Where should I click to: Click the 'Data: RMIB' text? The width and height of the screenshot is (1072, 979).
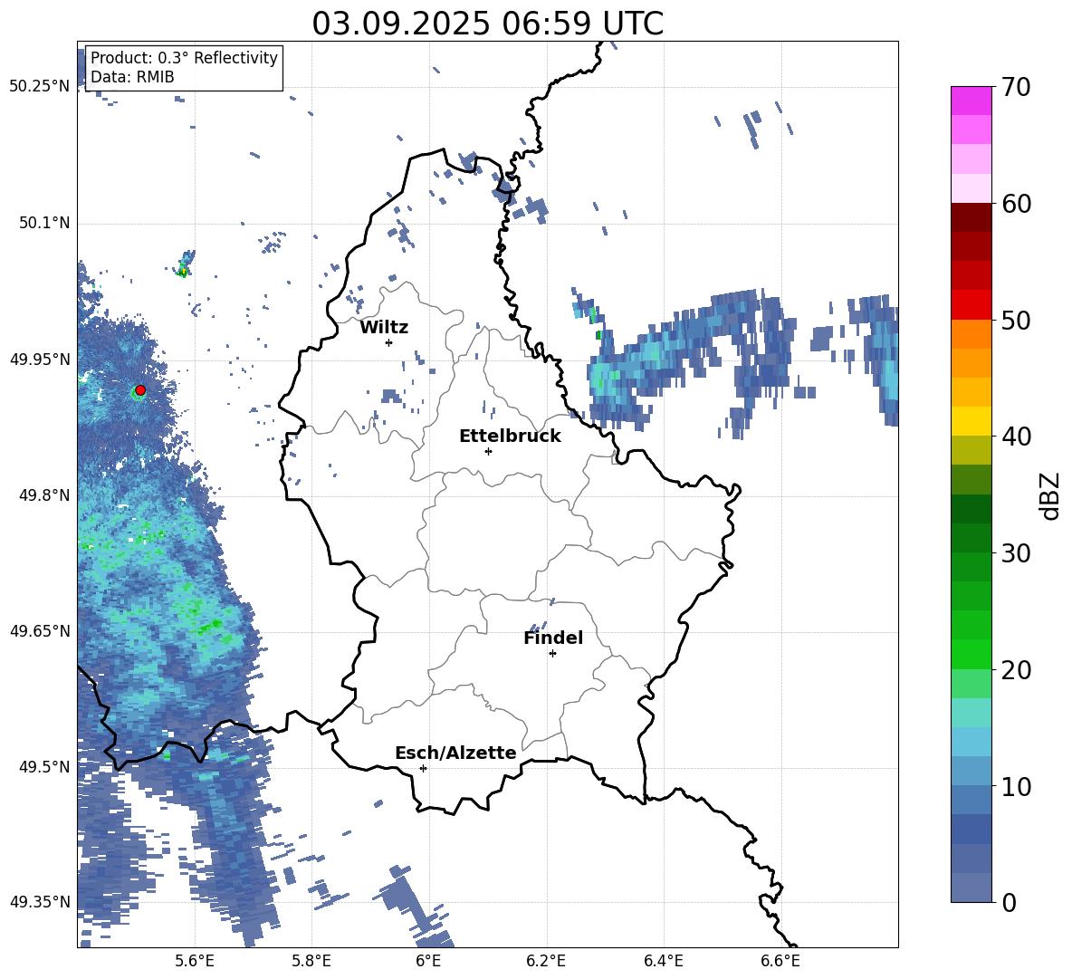click(x=132, y=77)
